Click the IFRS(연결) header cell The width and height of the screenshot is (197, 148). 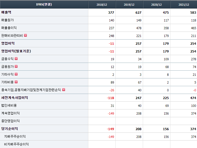click(44, 4)
